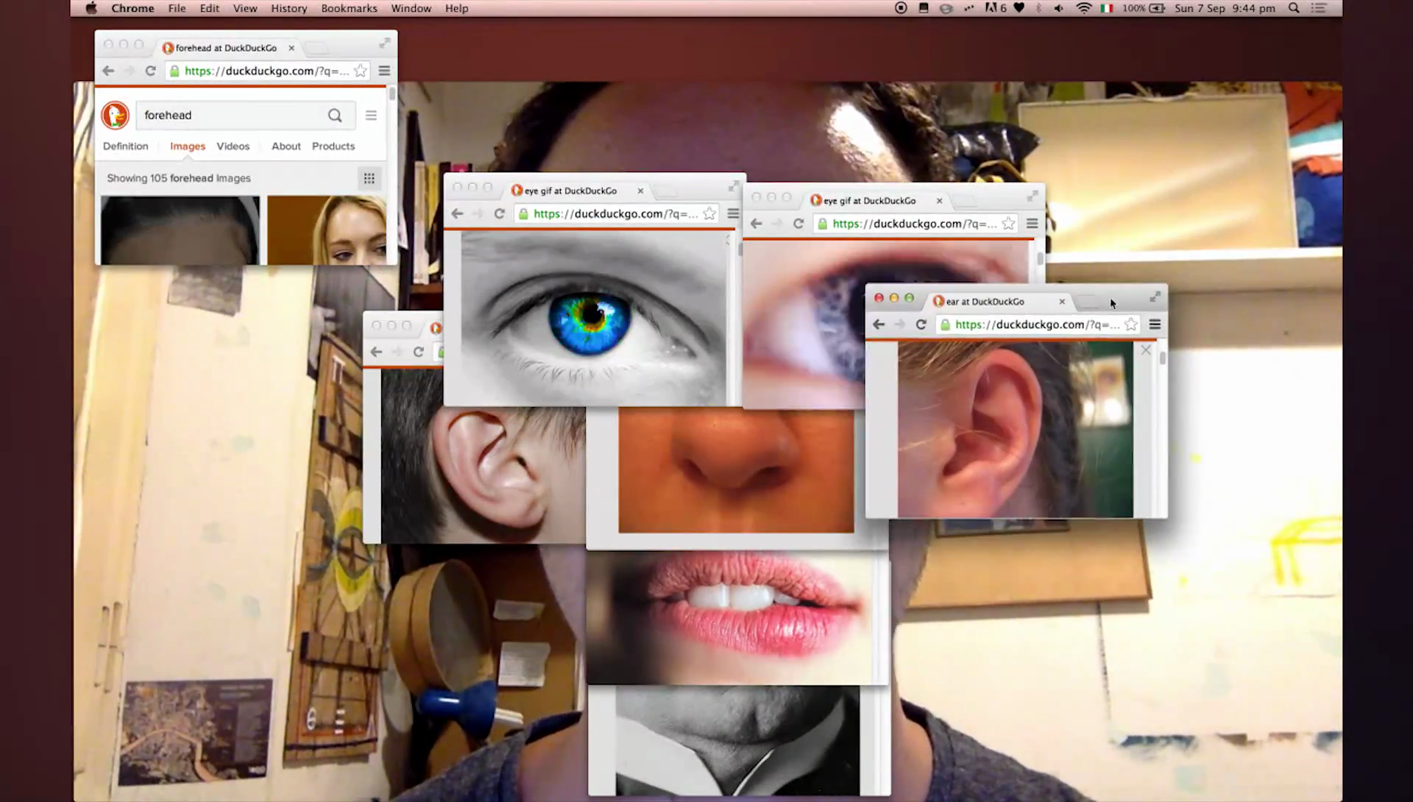Screen dimensions: 1413x802
Task: Open the macOS Spotlight search icon
Action: pos(1294,8)
